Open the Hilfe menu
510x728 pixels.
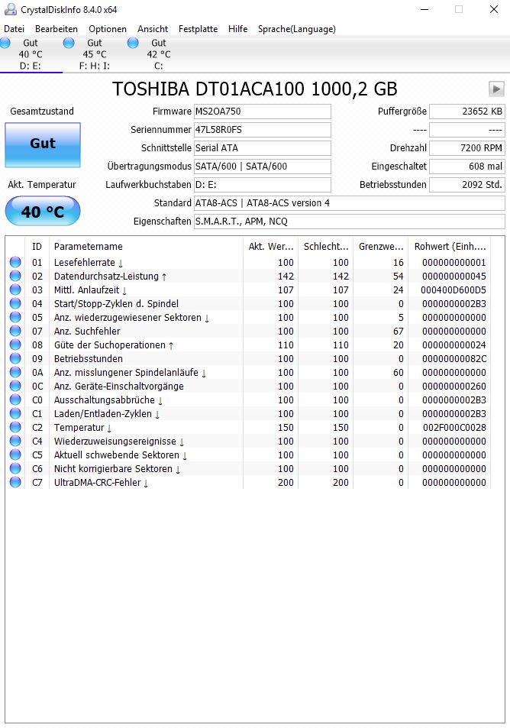pyautogui.click(x=237, y=29)
